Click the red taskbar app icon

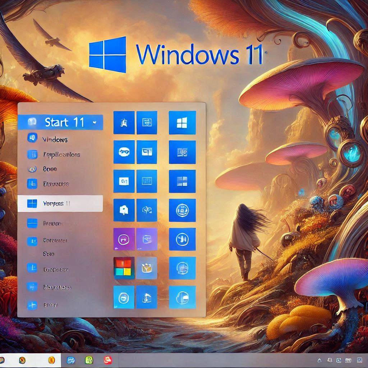pyautogui.click(x=108, y=360)
